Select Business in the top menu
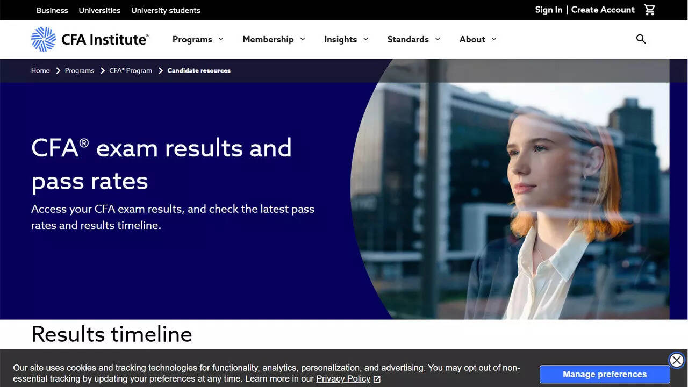 coord(52,10)
